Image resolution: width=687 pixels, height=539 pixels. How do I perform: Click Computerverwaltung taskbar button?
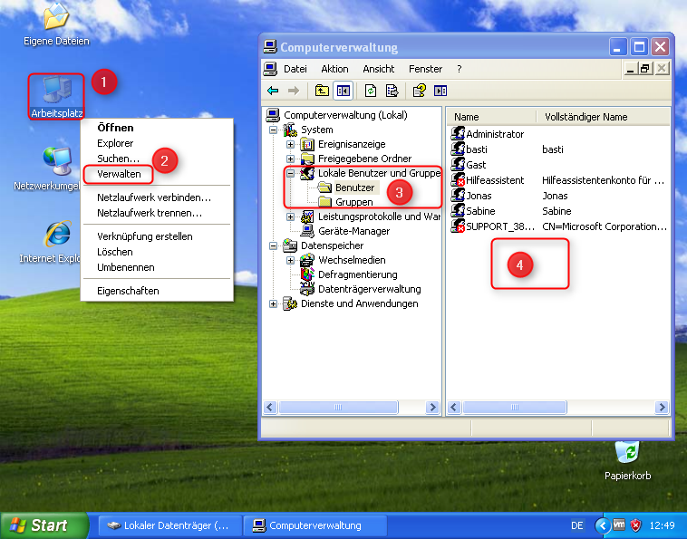314,525
